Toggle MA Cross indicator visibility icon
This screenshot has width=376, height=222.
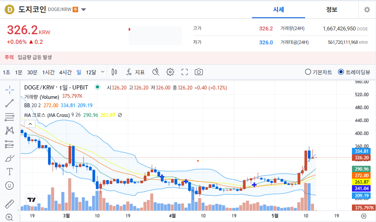[120, 115]
